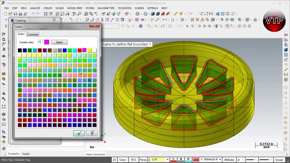
Task: Click the horizontal dimension icon
Action: 164,20
